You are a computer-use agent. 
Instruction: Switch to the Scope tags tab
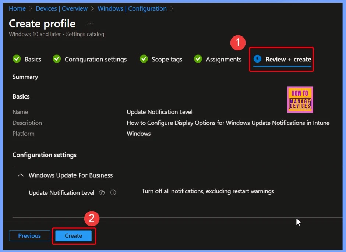(x=161, y=59)
